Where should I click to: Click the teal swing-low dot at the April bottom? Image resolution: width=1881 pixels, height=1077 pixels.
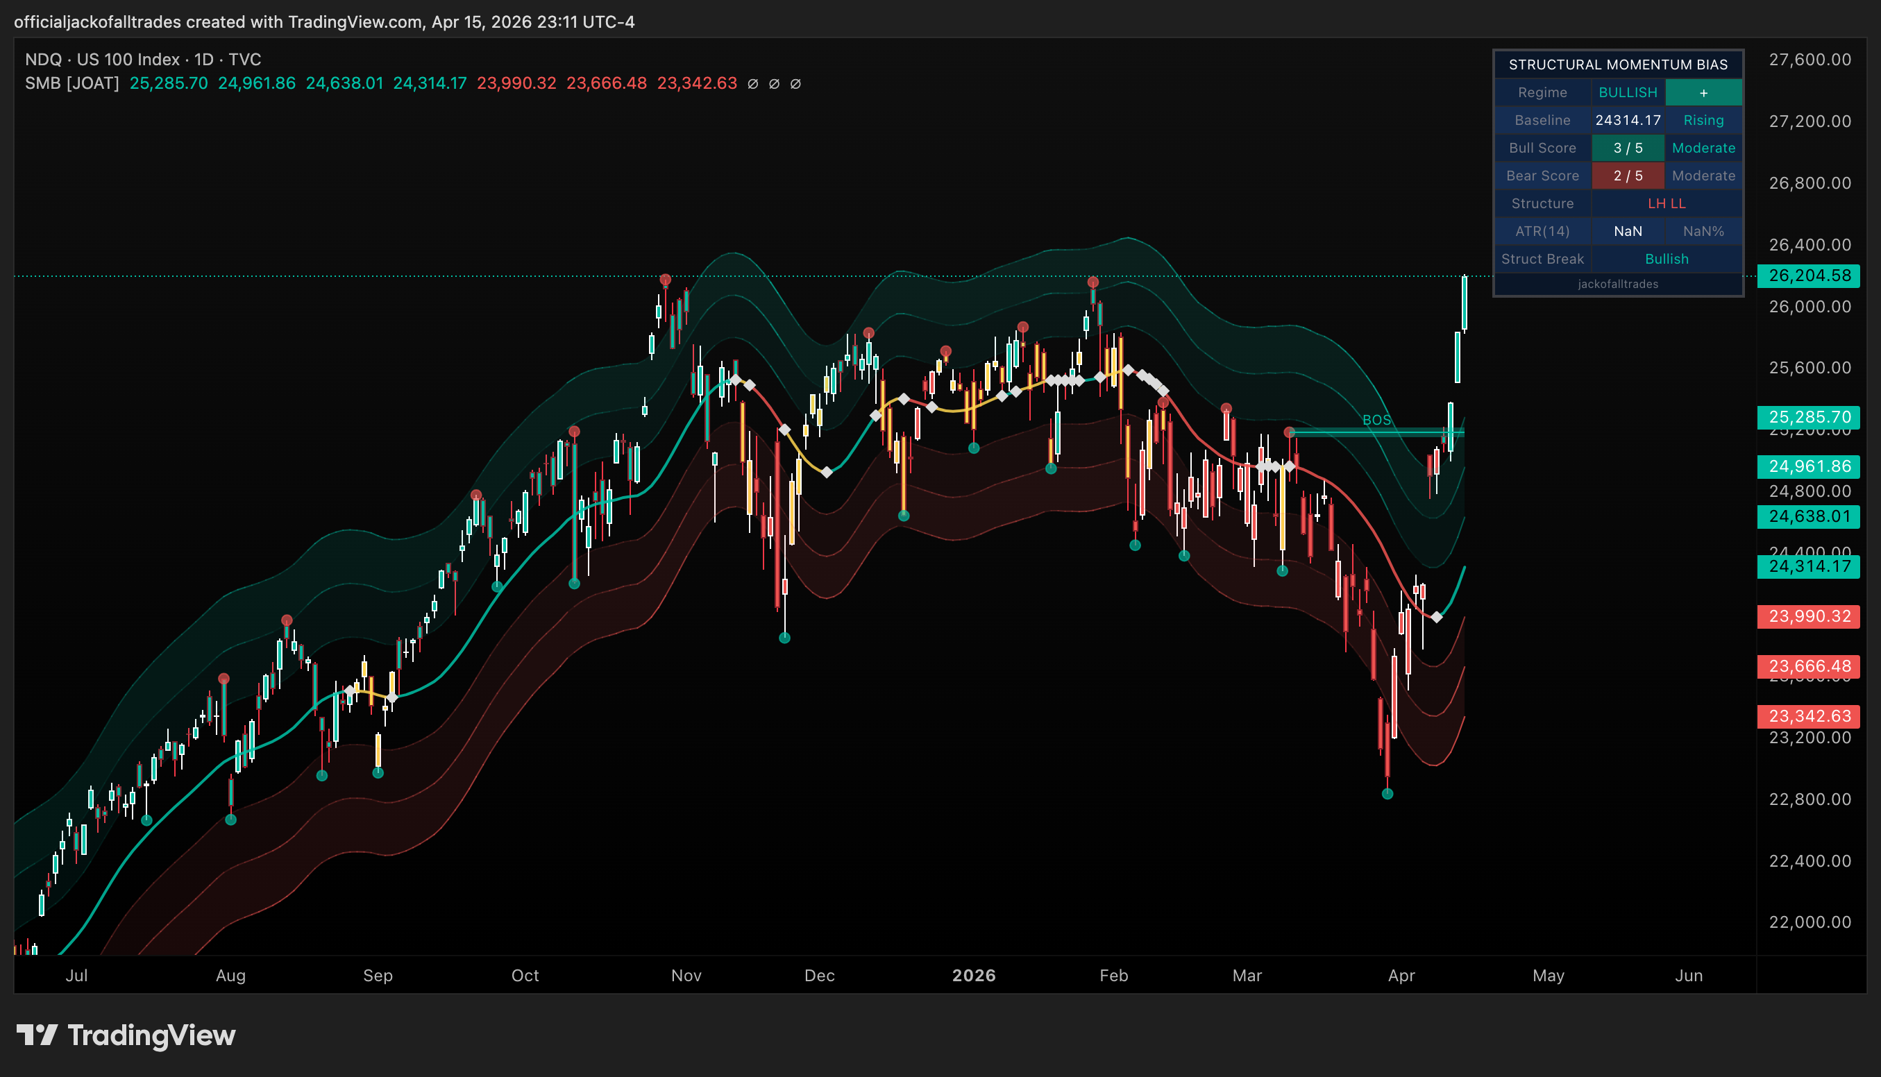(1387, 794)
